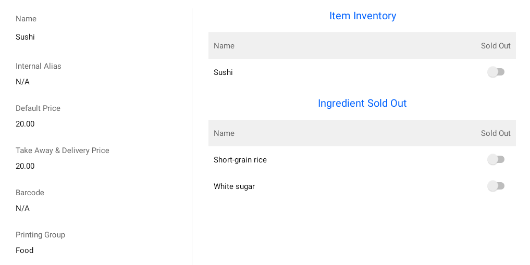Image resolution: width=530 pixels, height=265 pixels.
Task: Click the Internal Alias N/A value
Action: pyautogui.click(x=22, y=82)
